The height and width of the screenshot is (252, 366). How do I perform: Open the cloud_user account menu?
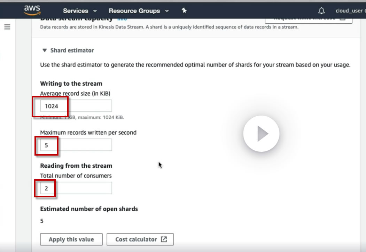[349, 11]
